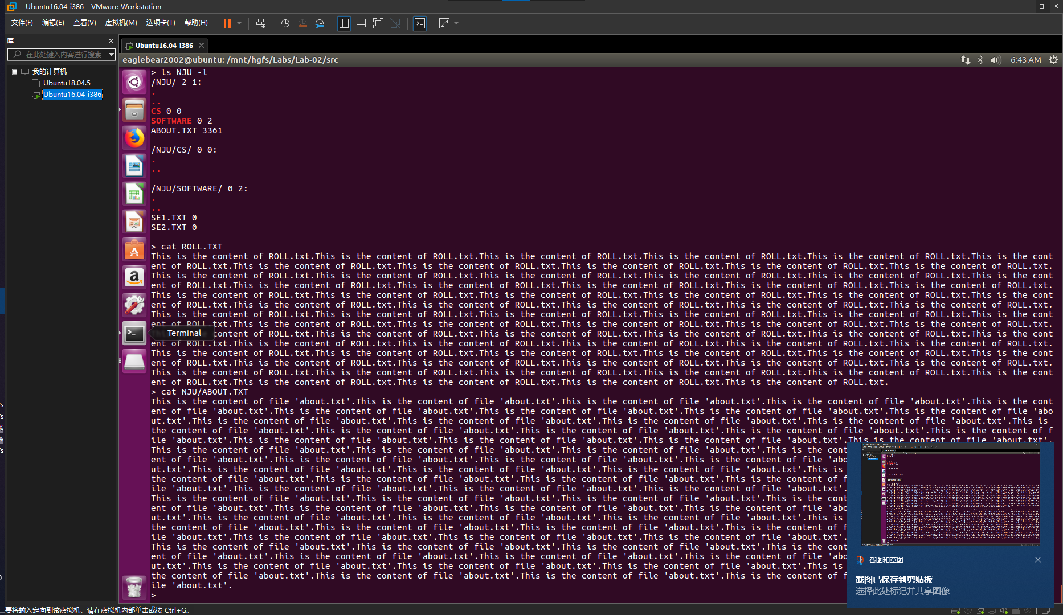Select Ubuntu16.04-i386 in the library tree
The image size is (1063, 615).
(x=72, y=95)
